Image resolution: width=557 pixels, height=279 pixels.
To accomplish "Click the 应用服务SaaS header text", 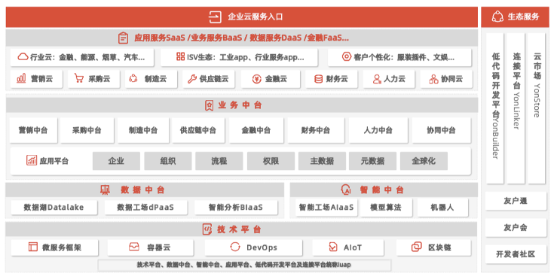I will pyautogui.click(x=241, y=38).
